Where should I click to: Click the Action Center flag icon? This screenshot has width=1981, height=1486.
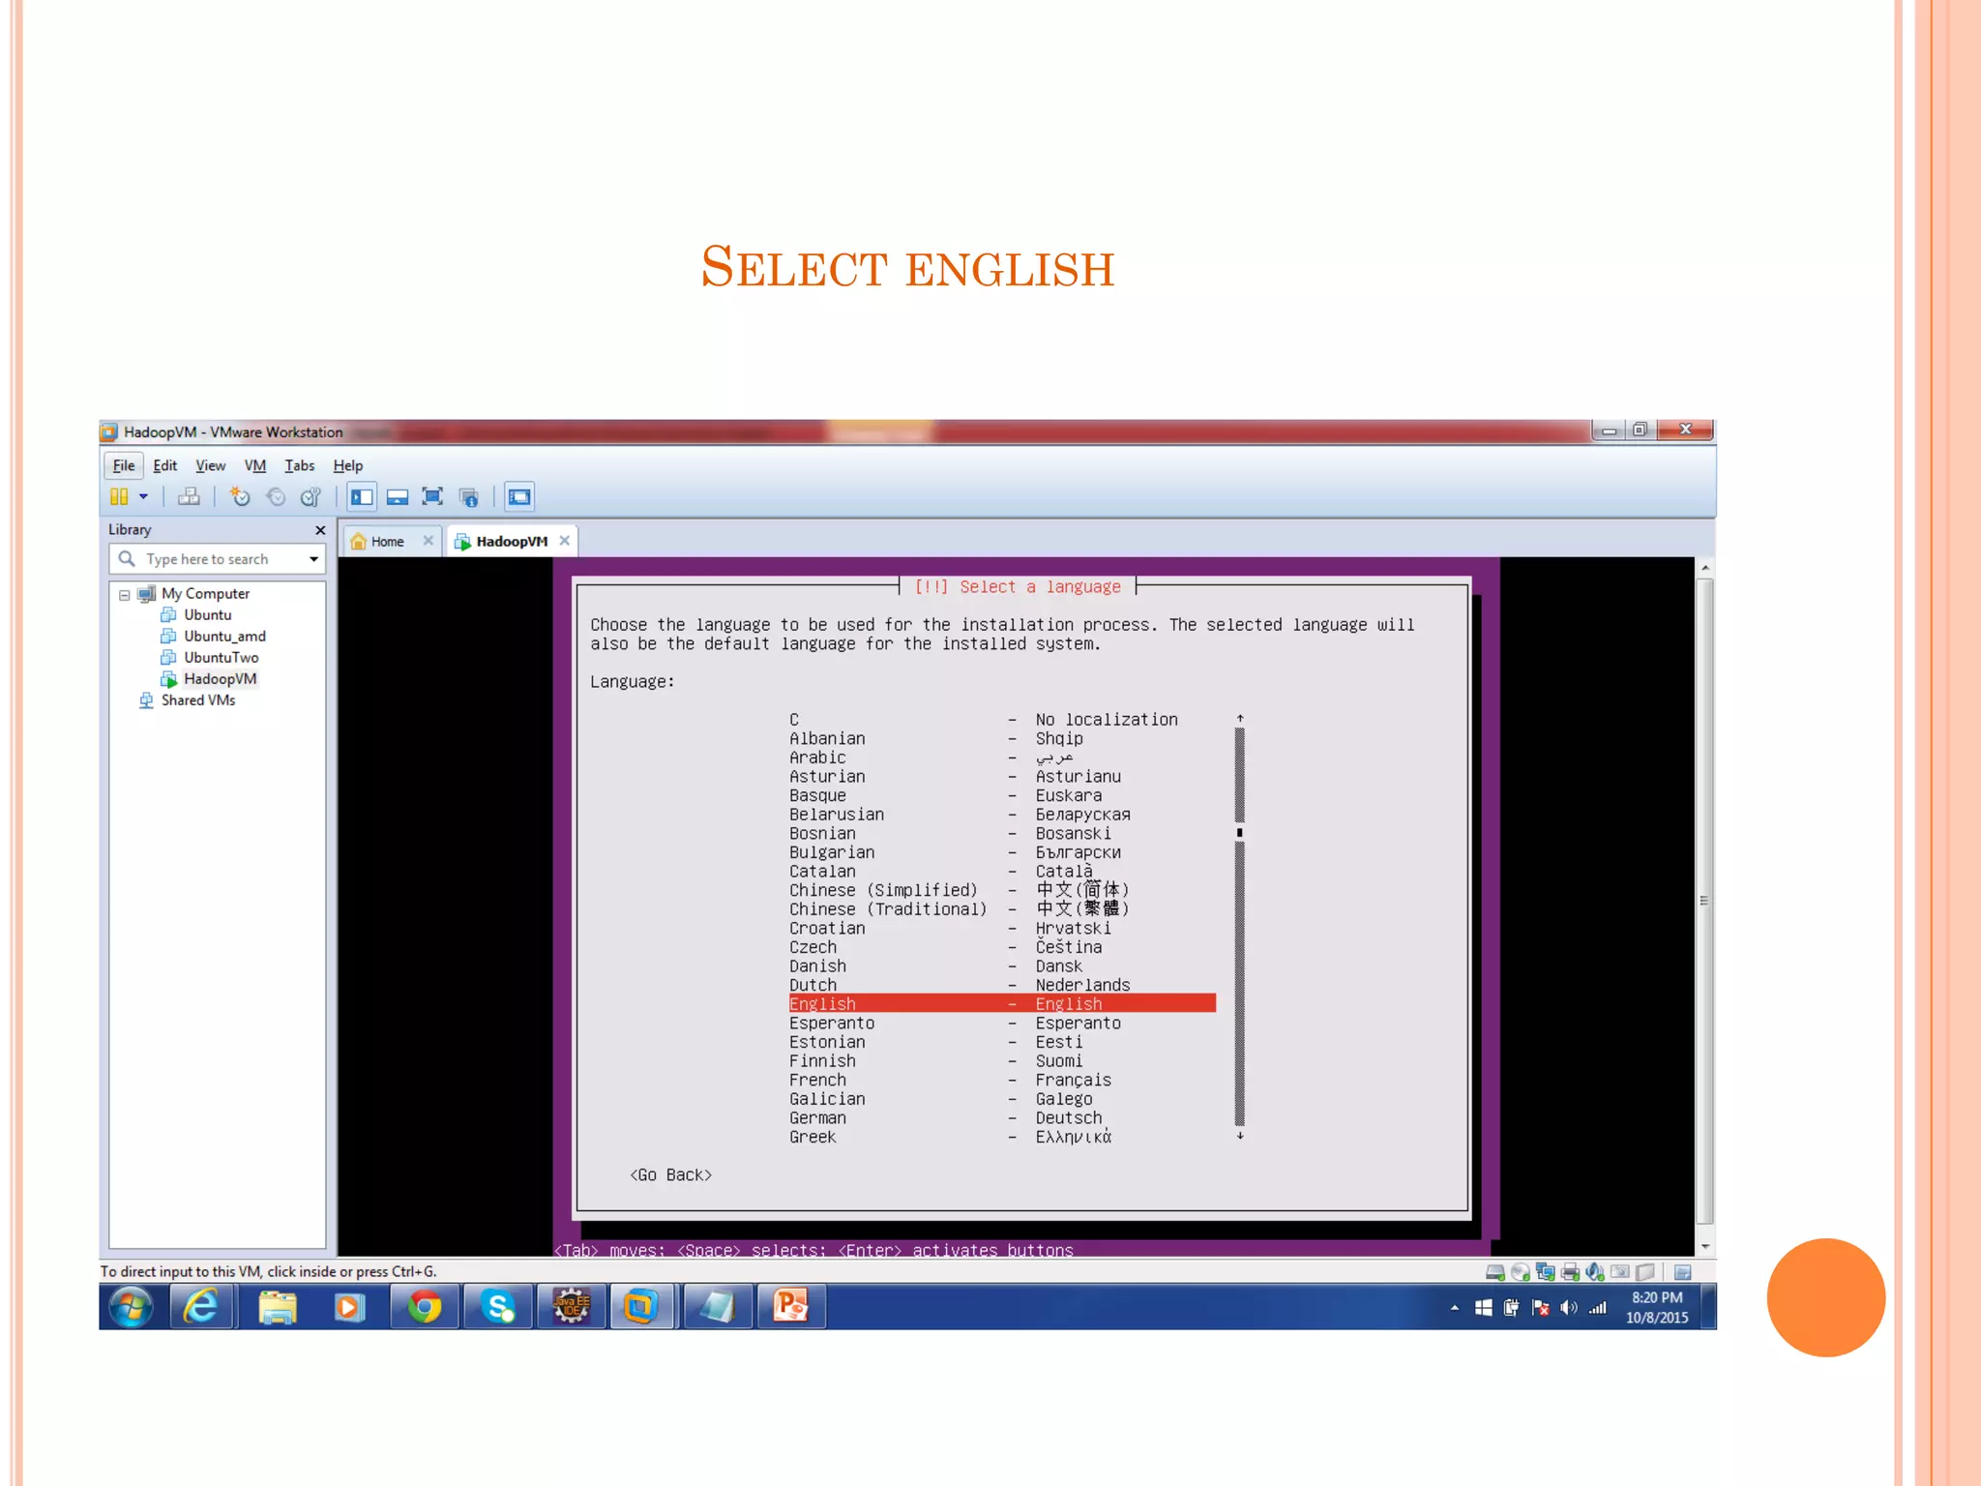tap(1541, 1308)
